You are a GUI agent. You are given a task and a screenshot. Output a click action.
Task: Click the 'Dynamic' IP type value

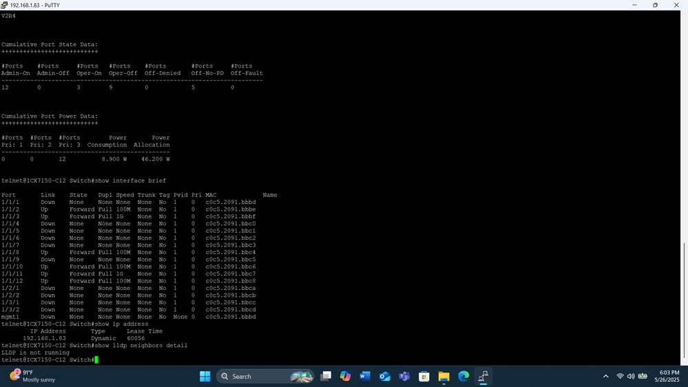coord(103,338)
